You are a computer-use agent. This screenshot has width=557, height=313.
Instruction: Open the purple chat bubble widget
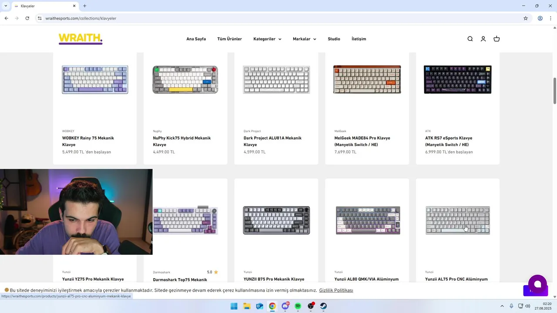(x=537, y=284)
